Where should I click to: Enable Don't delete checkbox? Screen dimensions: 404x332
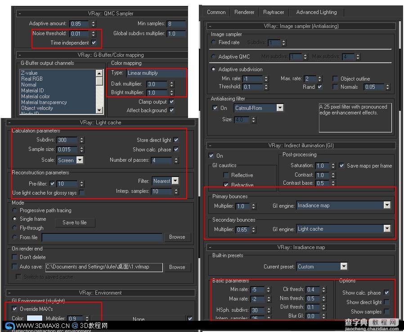pyautogui.click(x=15, y=257)
